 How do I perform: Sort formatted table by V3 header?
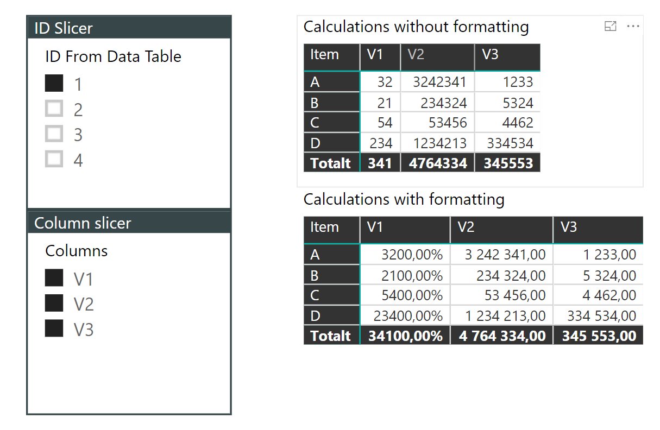tap(599, 230)
